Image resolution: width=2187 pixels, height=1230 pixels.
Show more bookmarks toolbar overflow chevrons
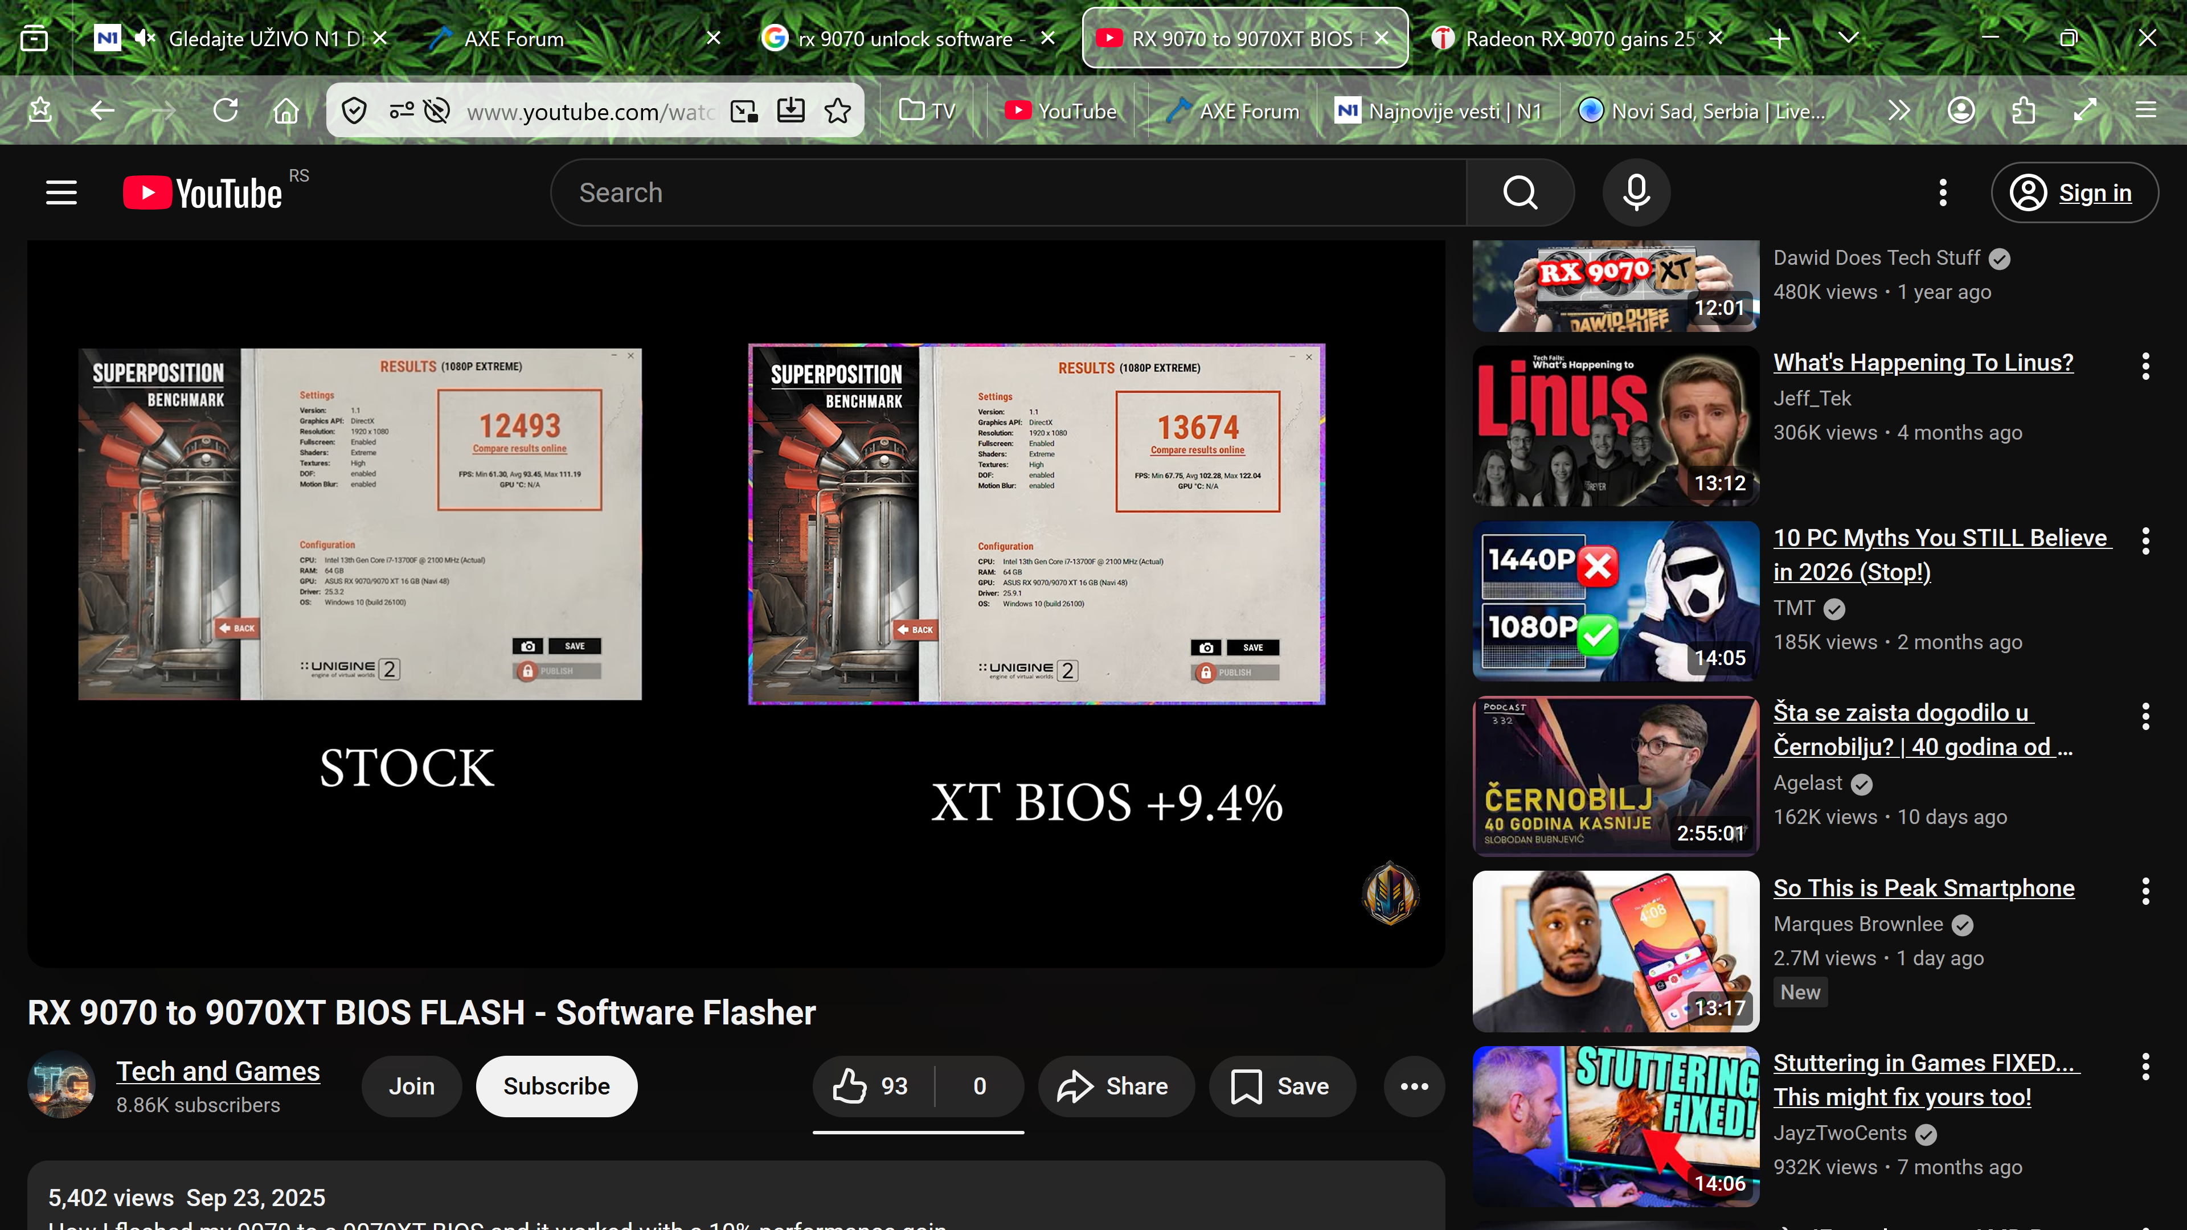1898,110
